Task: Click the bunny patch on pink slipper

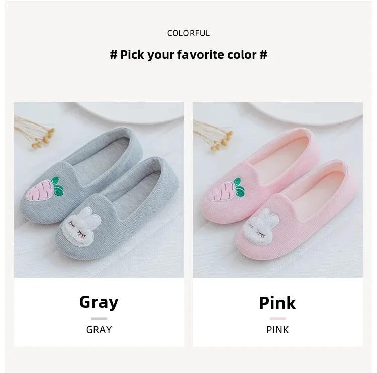Action: pos(261,227)
